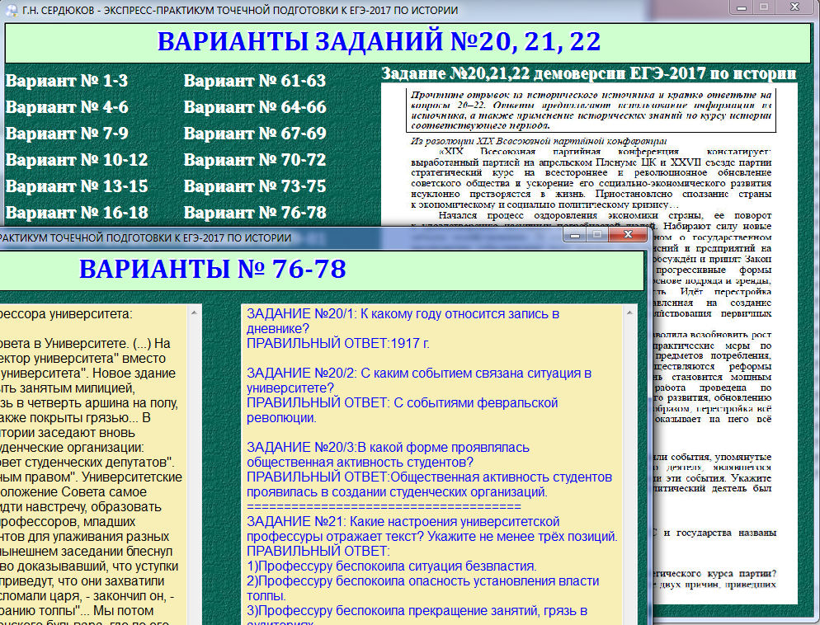The height and width of the screenshot is (625, 820).
Task: Minimize the front Варианты № 76-78 window
Action: click(x=575, y=235)
